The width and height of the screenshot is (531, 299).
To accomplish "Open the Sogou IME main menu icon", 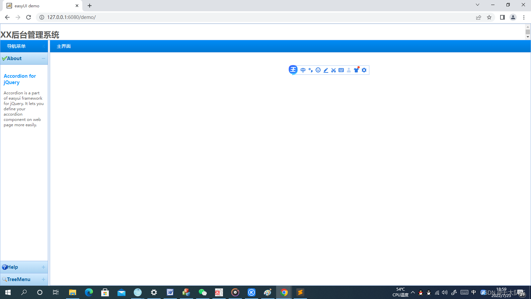I will click(x=292, y=70).
